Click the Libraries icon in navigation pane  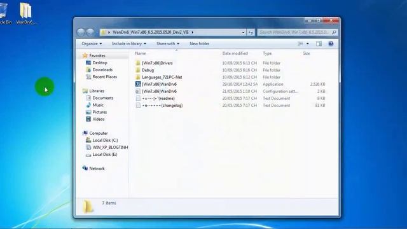pyautogui.click(x=85, y=91)
